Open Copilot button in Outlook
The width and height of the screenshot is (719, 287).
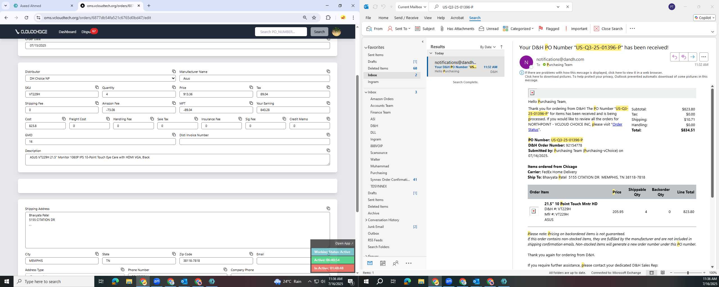click(704, 18)
